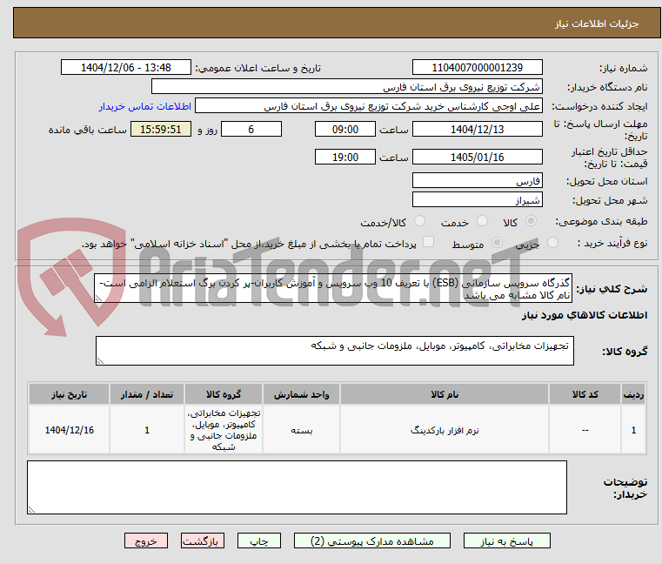Toggle اسناد خزانه اسلامی payment checkbox

428,242
